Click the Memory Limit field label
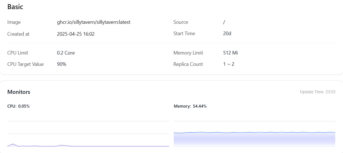Viewport: 343px width, 153px height. point(188,53)
